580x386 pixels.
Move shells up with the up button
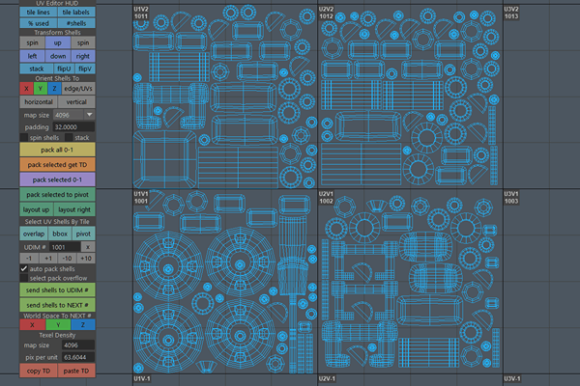click(57, 43)
